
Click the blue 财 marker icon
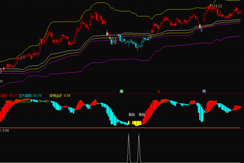[204, 91]
